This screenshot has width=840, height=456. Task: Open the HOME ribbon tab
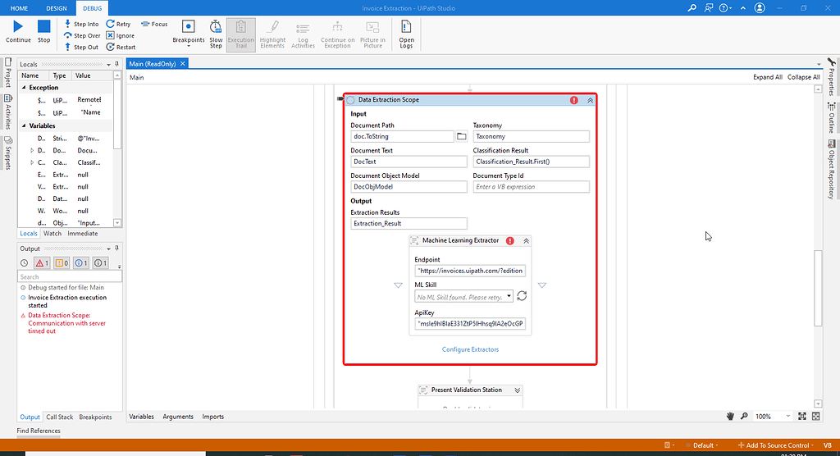[x=20, y=8]
